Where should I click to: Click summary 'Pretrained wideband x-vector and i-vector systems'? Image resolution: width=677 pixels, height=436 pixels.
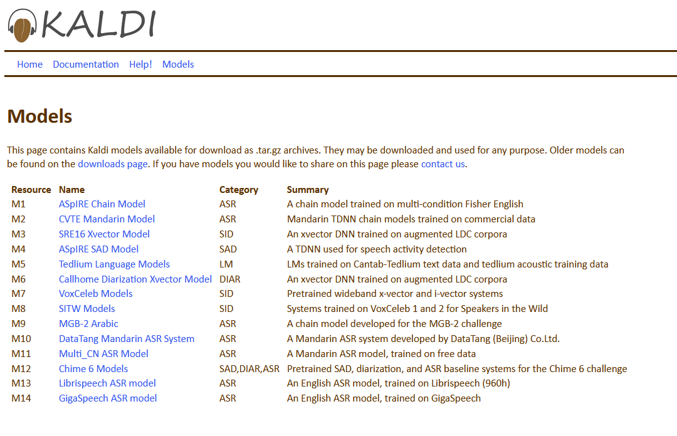(x=395, y=294)
